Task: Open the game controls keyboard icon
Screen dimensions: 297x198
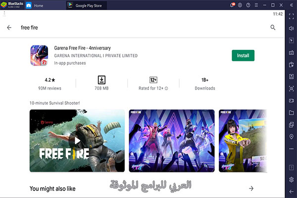Action: 292,52
